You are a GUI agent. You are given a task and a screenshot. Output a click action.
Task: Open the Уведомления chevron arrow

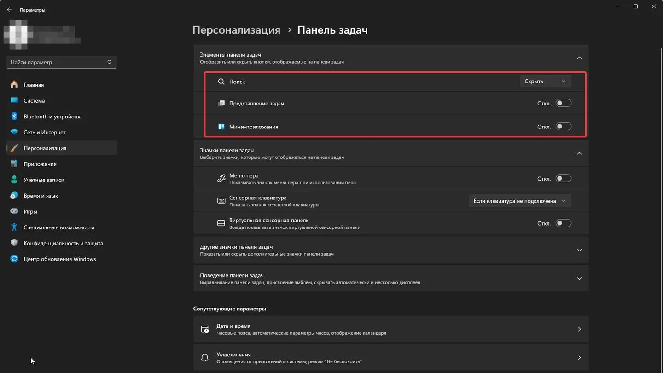[579, 358]
